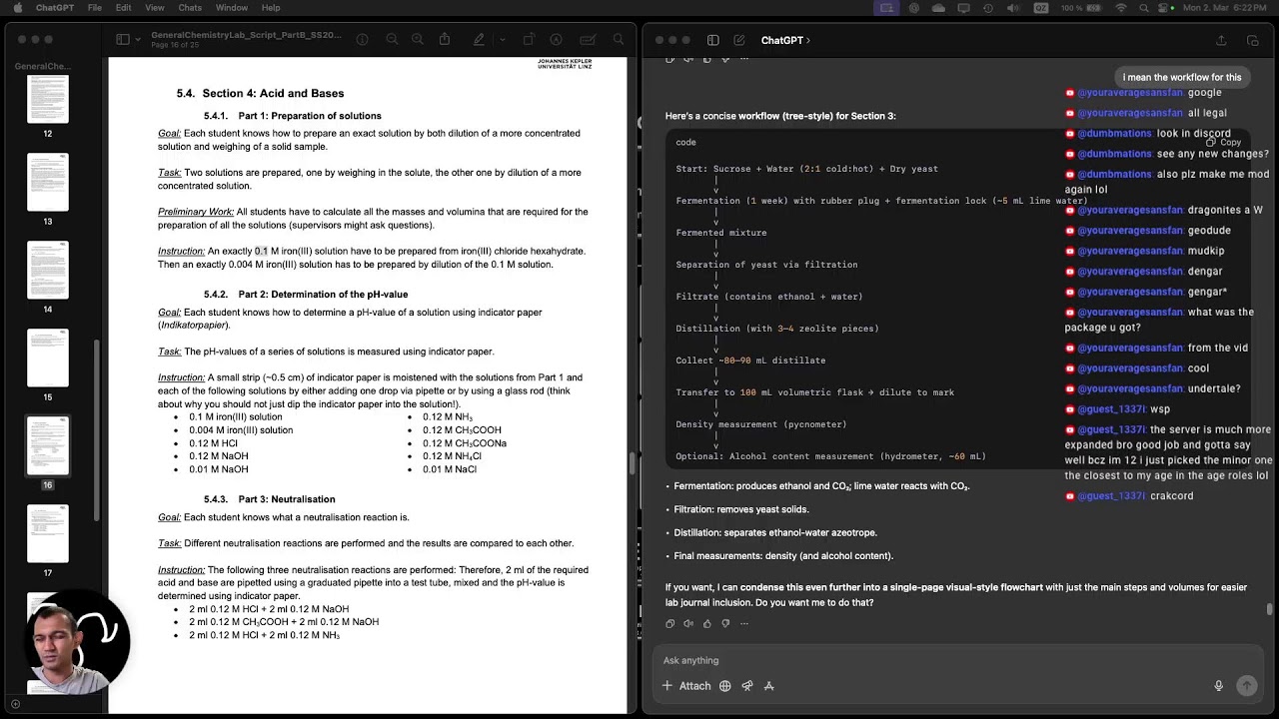Open ChatGPT companion window icon
The width and height of the screenshot is (1279, 719).
(1253, 40)
